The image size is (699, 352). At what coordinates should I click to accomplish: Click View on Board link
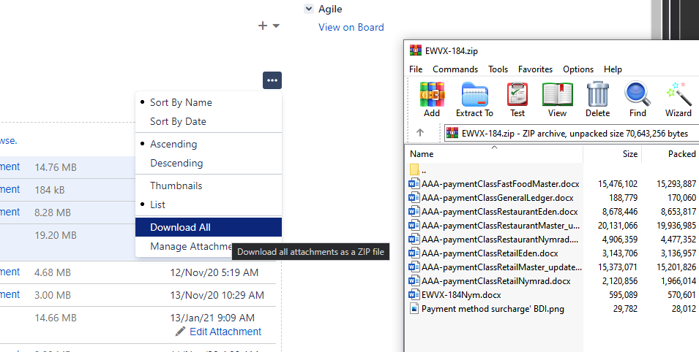(351, 27)
